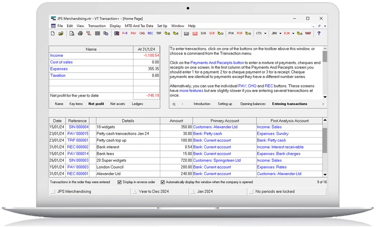Viewport: 376px width, 227px height.
Task: Click the more features help link
Action: click(x=191, y=91)
